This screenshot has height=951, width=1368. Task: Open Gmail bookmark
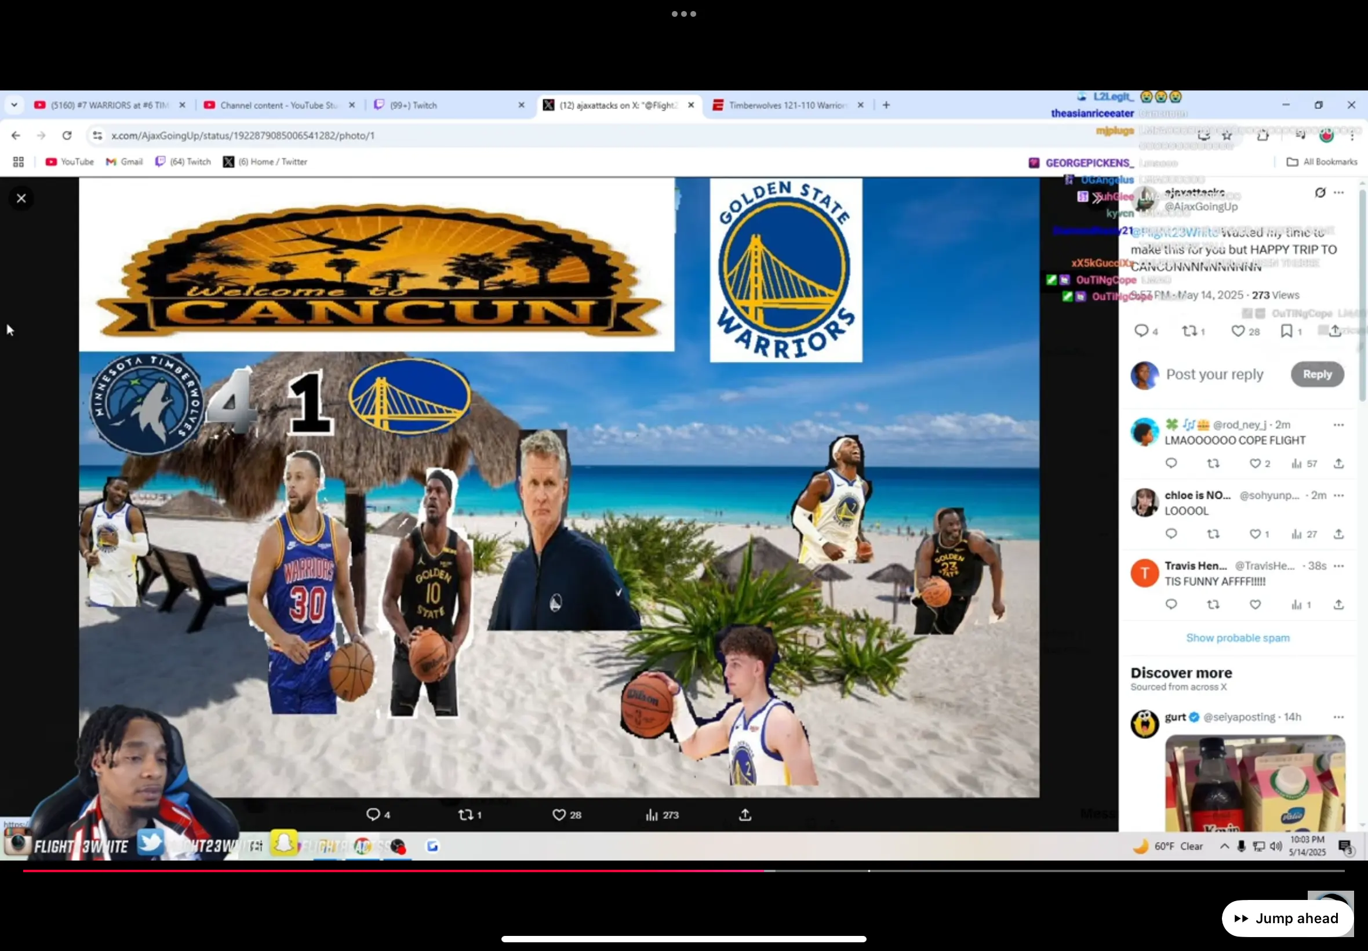pos(125,162)
